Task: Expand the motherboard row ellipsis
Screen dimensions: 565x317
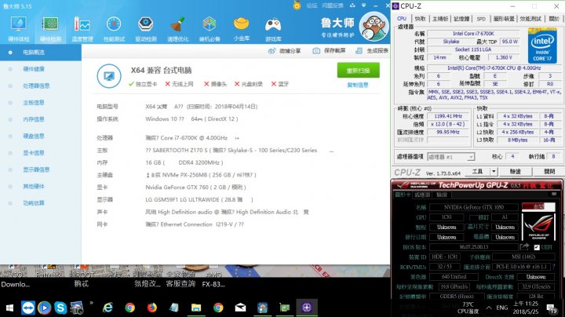Action: pyautogui.click(x=331, y=151)
